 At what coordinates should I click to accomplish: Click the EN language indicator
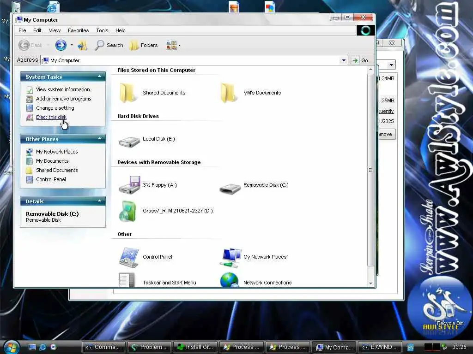[x=411, y=348]
